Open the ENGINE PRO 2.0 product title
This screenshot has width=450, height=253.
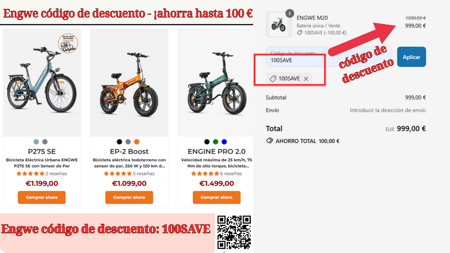click(x=217, y=151)
